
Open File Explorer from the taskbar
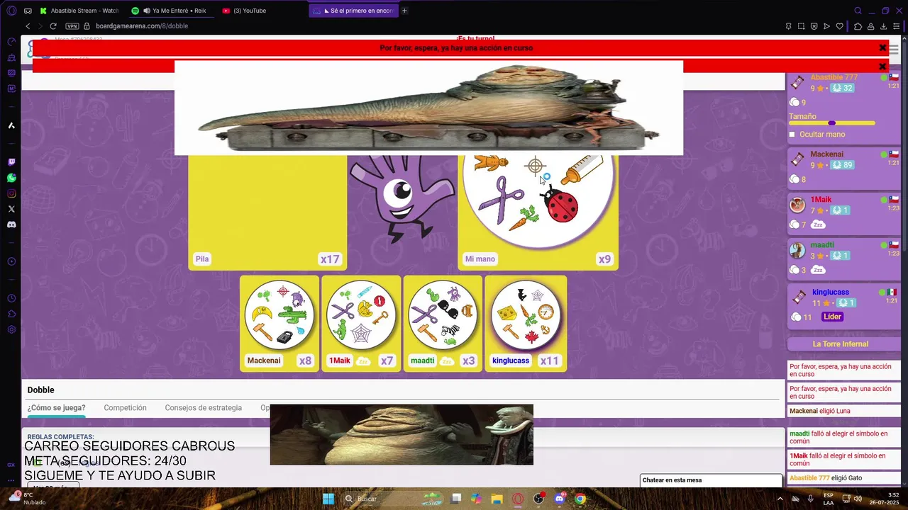[497, 499]
